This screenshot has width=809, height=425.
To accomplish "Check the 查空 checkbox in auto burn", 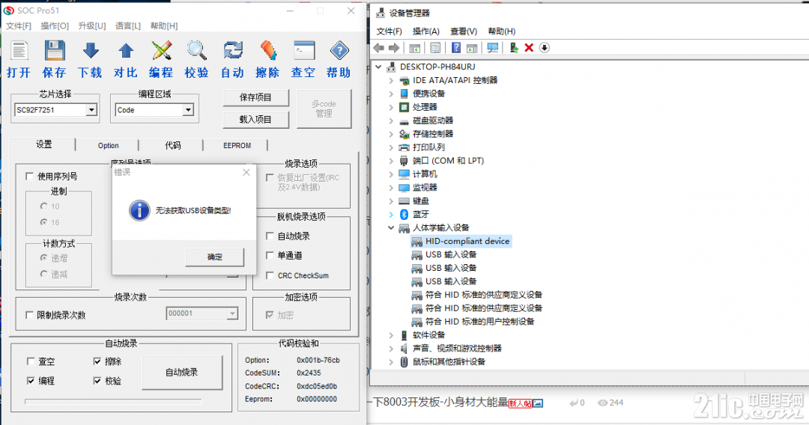I will pyautogui.click(x=31, y=361).
